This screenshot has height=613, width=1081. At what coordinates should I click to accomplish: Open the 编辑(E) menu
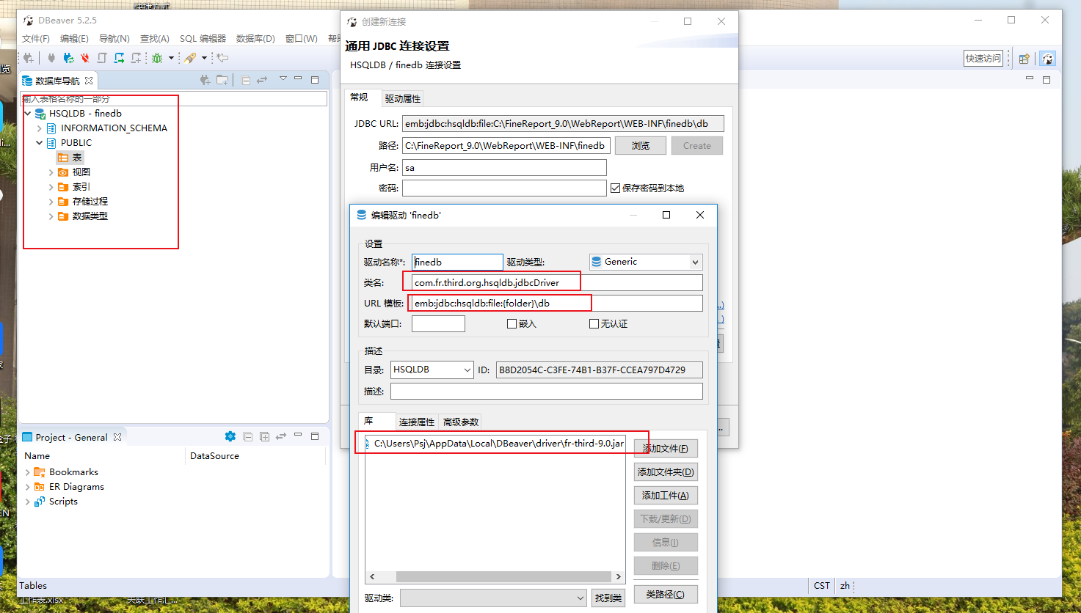click(74, 38)
